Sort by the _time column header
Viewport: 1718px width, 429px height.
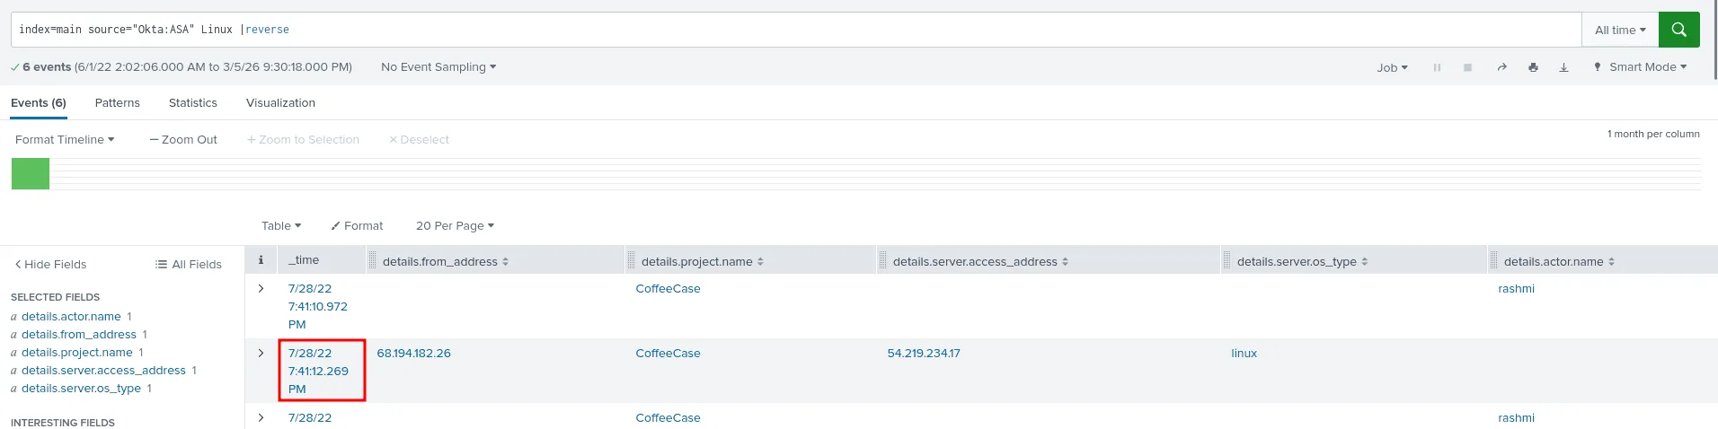(304, 259)
